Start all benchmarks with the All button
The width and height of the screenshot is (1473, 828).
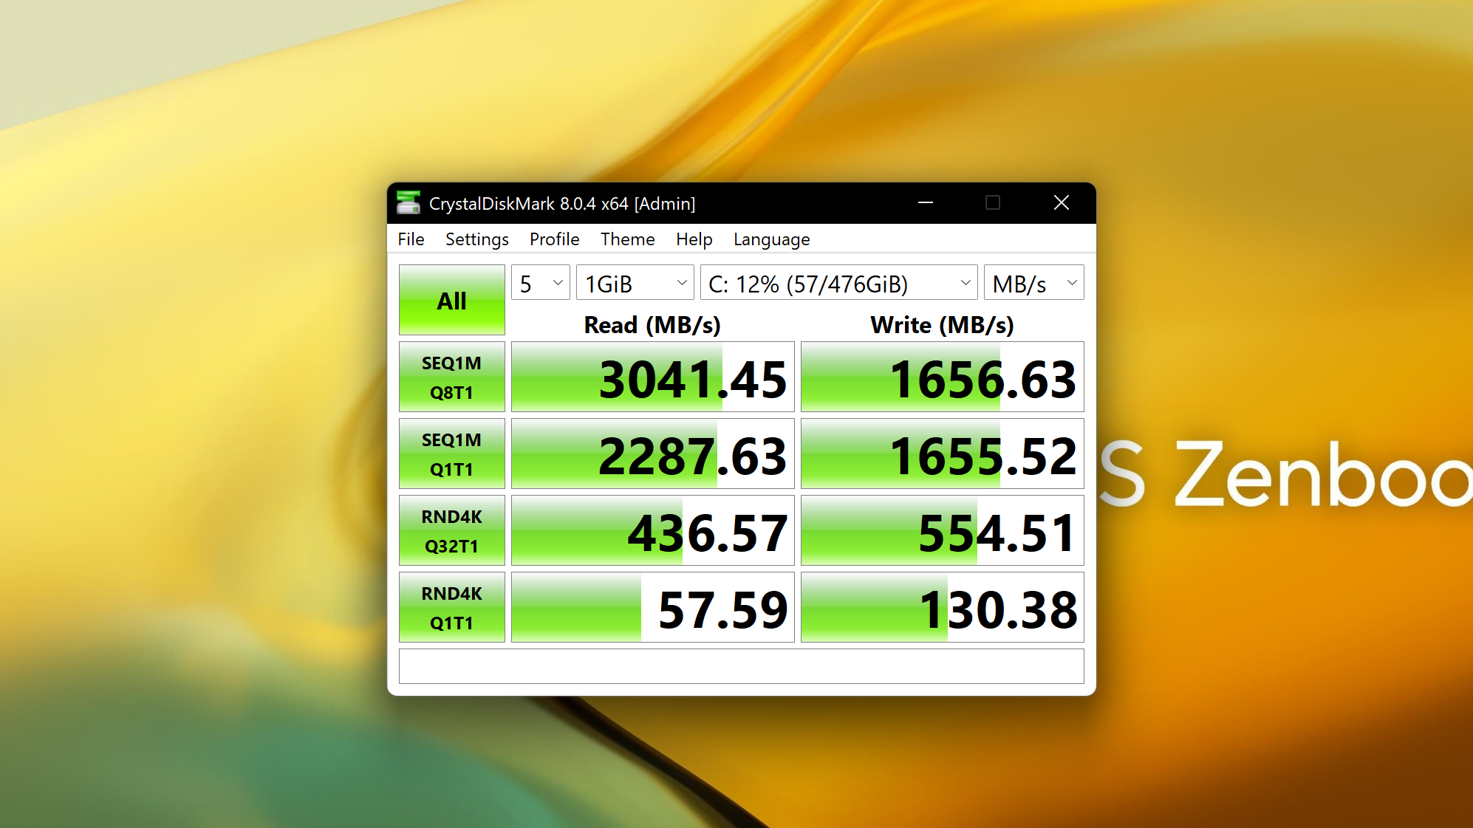[x=452, y=300]
